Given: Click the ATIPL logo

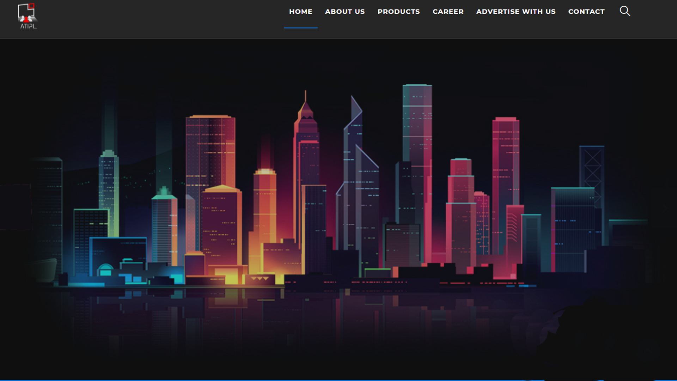Looking at the screenshot, I should pos(28,16).
